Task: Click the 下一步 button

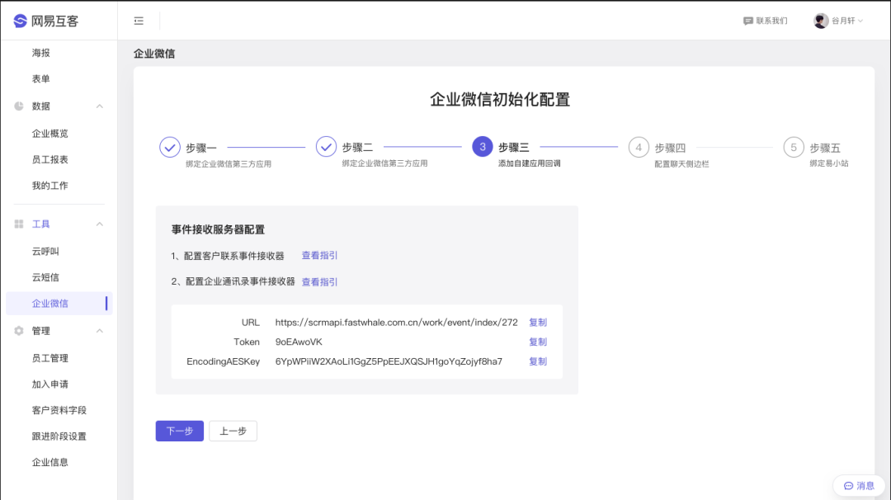Action: pyautogui.click(x=180, y=432)
